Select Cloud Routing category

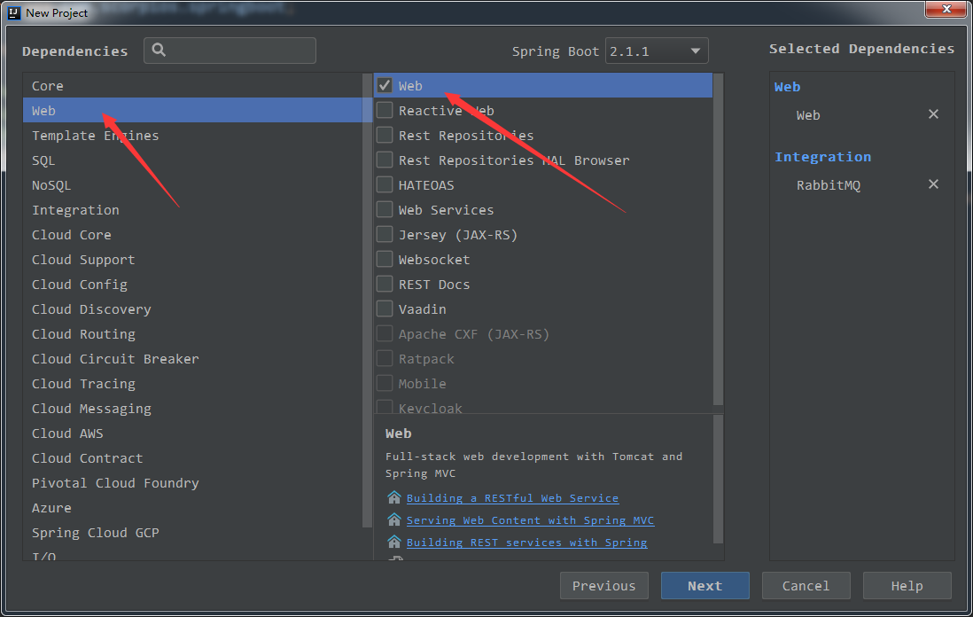coord(193,334)
